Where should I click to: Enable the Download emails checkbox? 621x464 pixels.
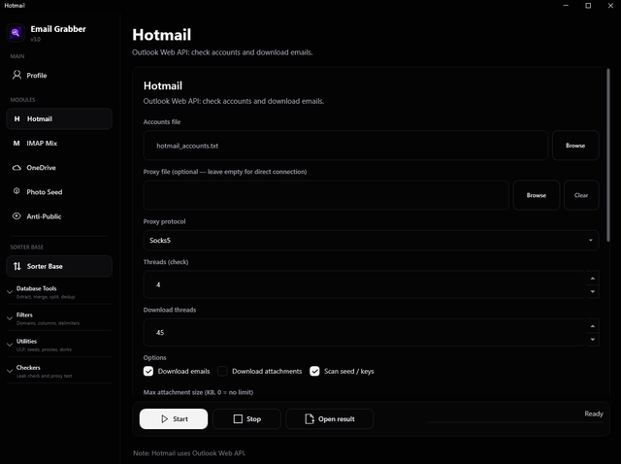point(148,371)
